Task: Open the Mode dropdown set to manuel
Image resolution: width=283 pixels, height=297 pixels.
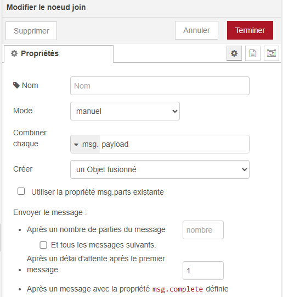Action: pyautogui.click(x=125, y=111)
